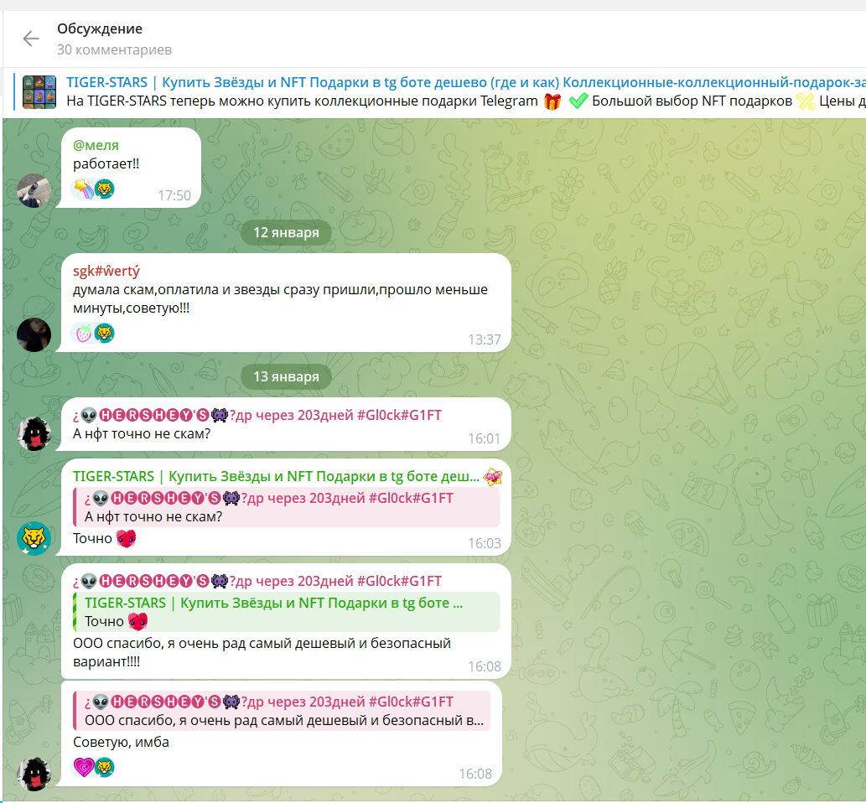Jump to the green quoted "Точно" reply
Image resolution: width=866 pixels, height=803 pixels.
[286, 612]
